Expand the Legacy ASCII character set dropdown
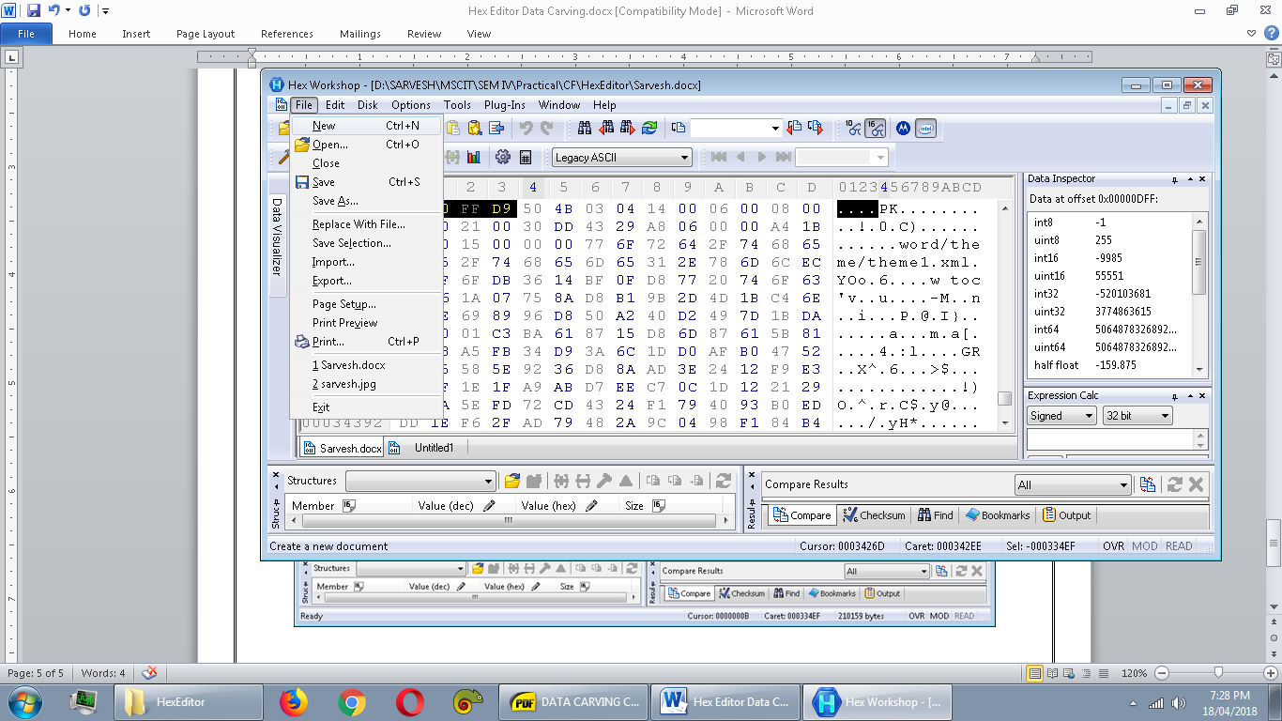This screenshot has height=721, width=1282. pos(684,158)
